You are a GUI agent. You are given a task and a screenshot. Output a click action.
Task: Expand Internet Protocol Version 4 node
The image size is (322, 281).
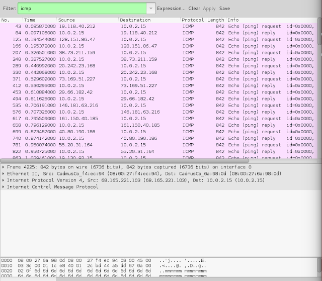click(x=4, y=180)
